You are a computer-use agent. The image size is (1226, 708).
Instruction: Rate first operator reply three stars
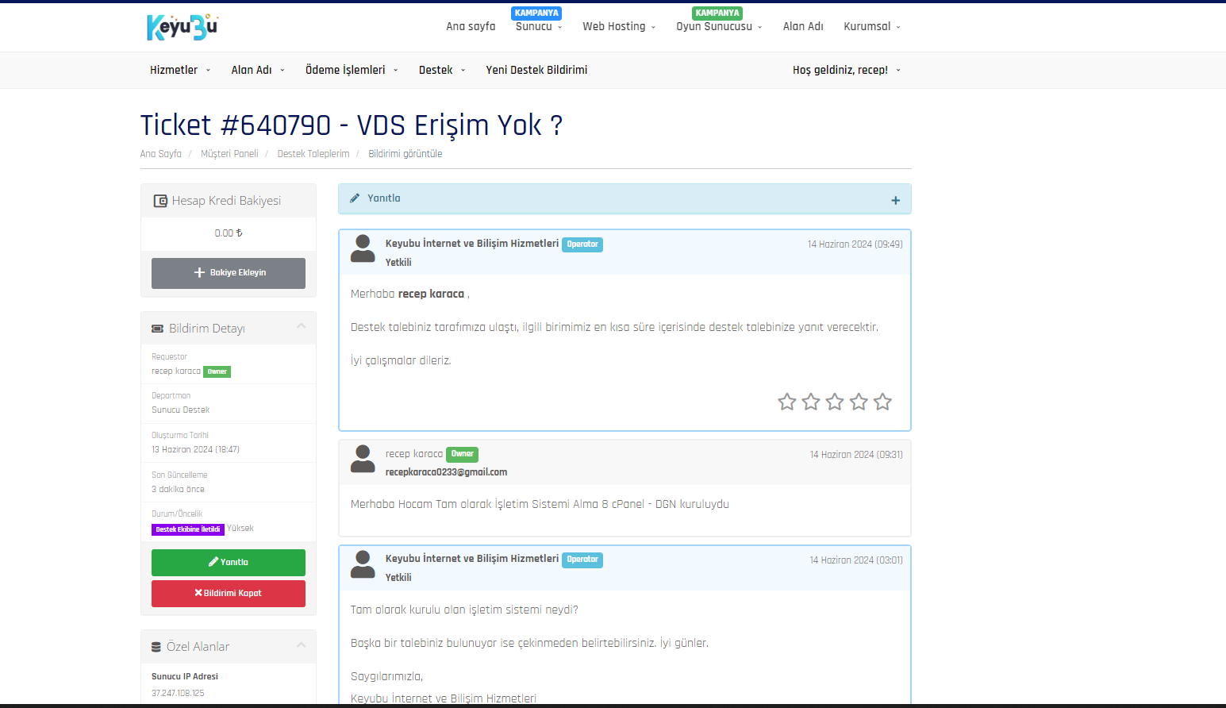pos(834,402)
